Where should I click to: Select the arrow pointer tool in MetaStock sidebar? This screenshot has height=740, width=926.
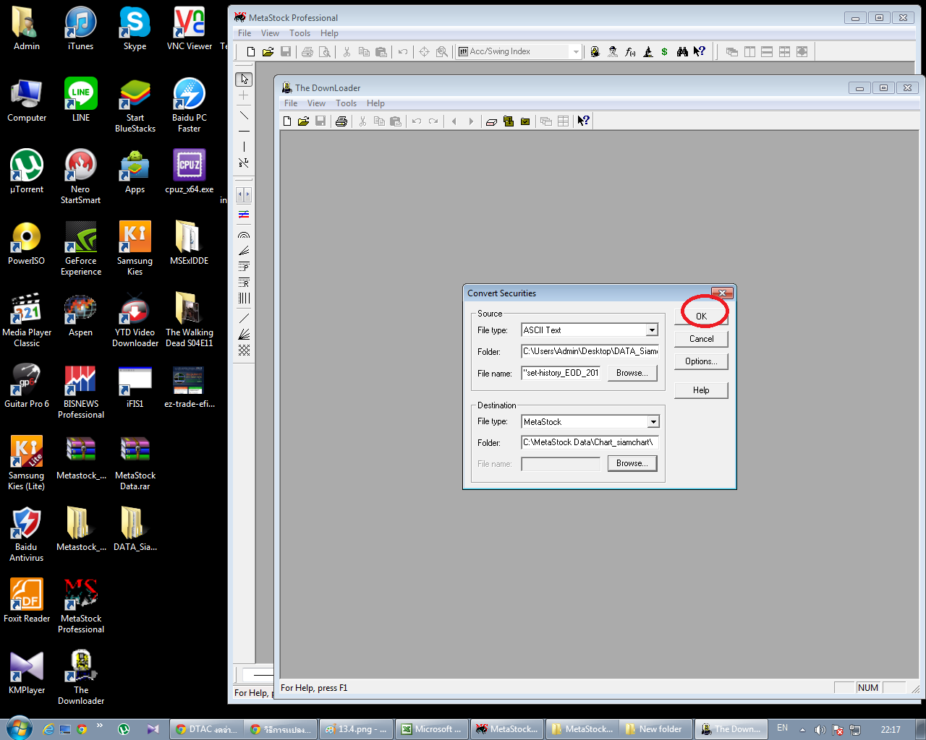click(244, 79)
